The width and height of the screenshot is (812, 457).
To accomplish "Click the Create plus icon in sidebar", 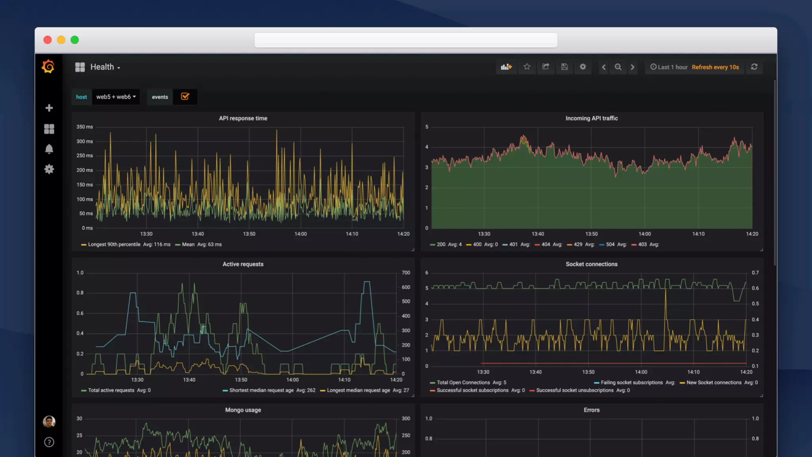I will [49, 108].
